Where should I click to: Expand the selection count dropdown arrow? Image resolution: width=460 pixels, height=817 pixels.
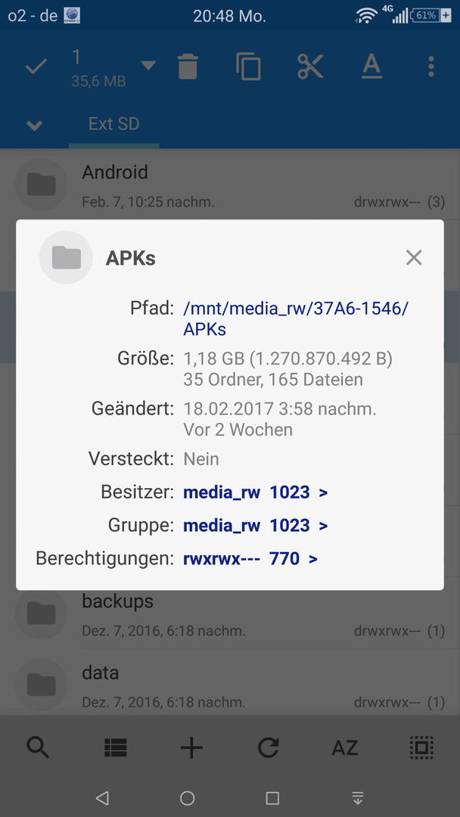click(148, 66)
